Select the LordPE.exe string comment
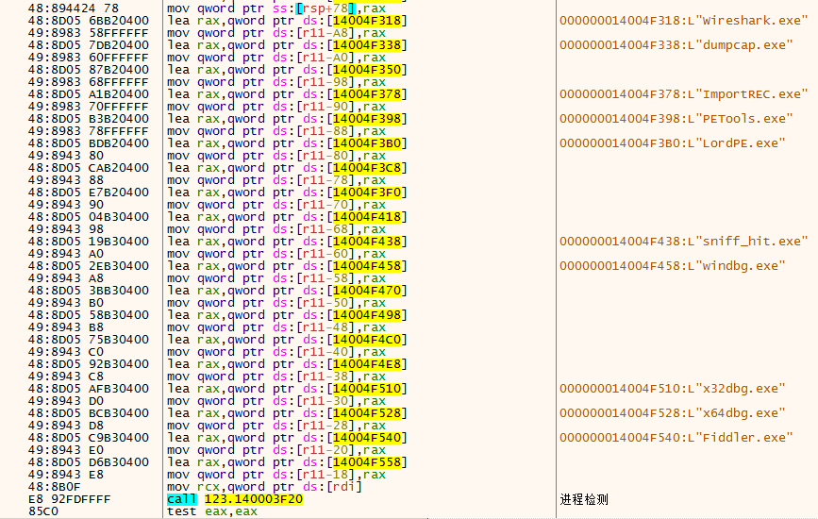 click(673, 143)
